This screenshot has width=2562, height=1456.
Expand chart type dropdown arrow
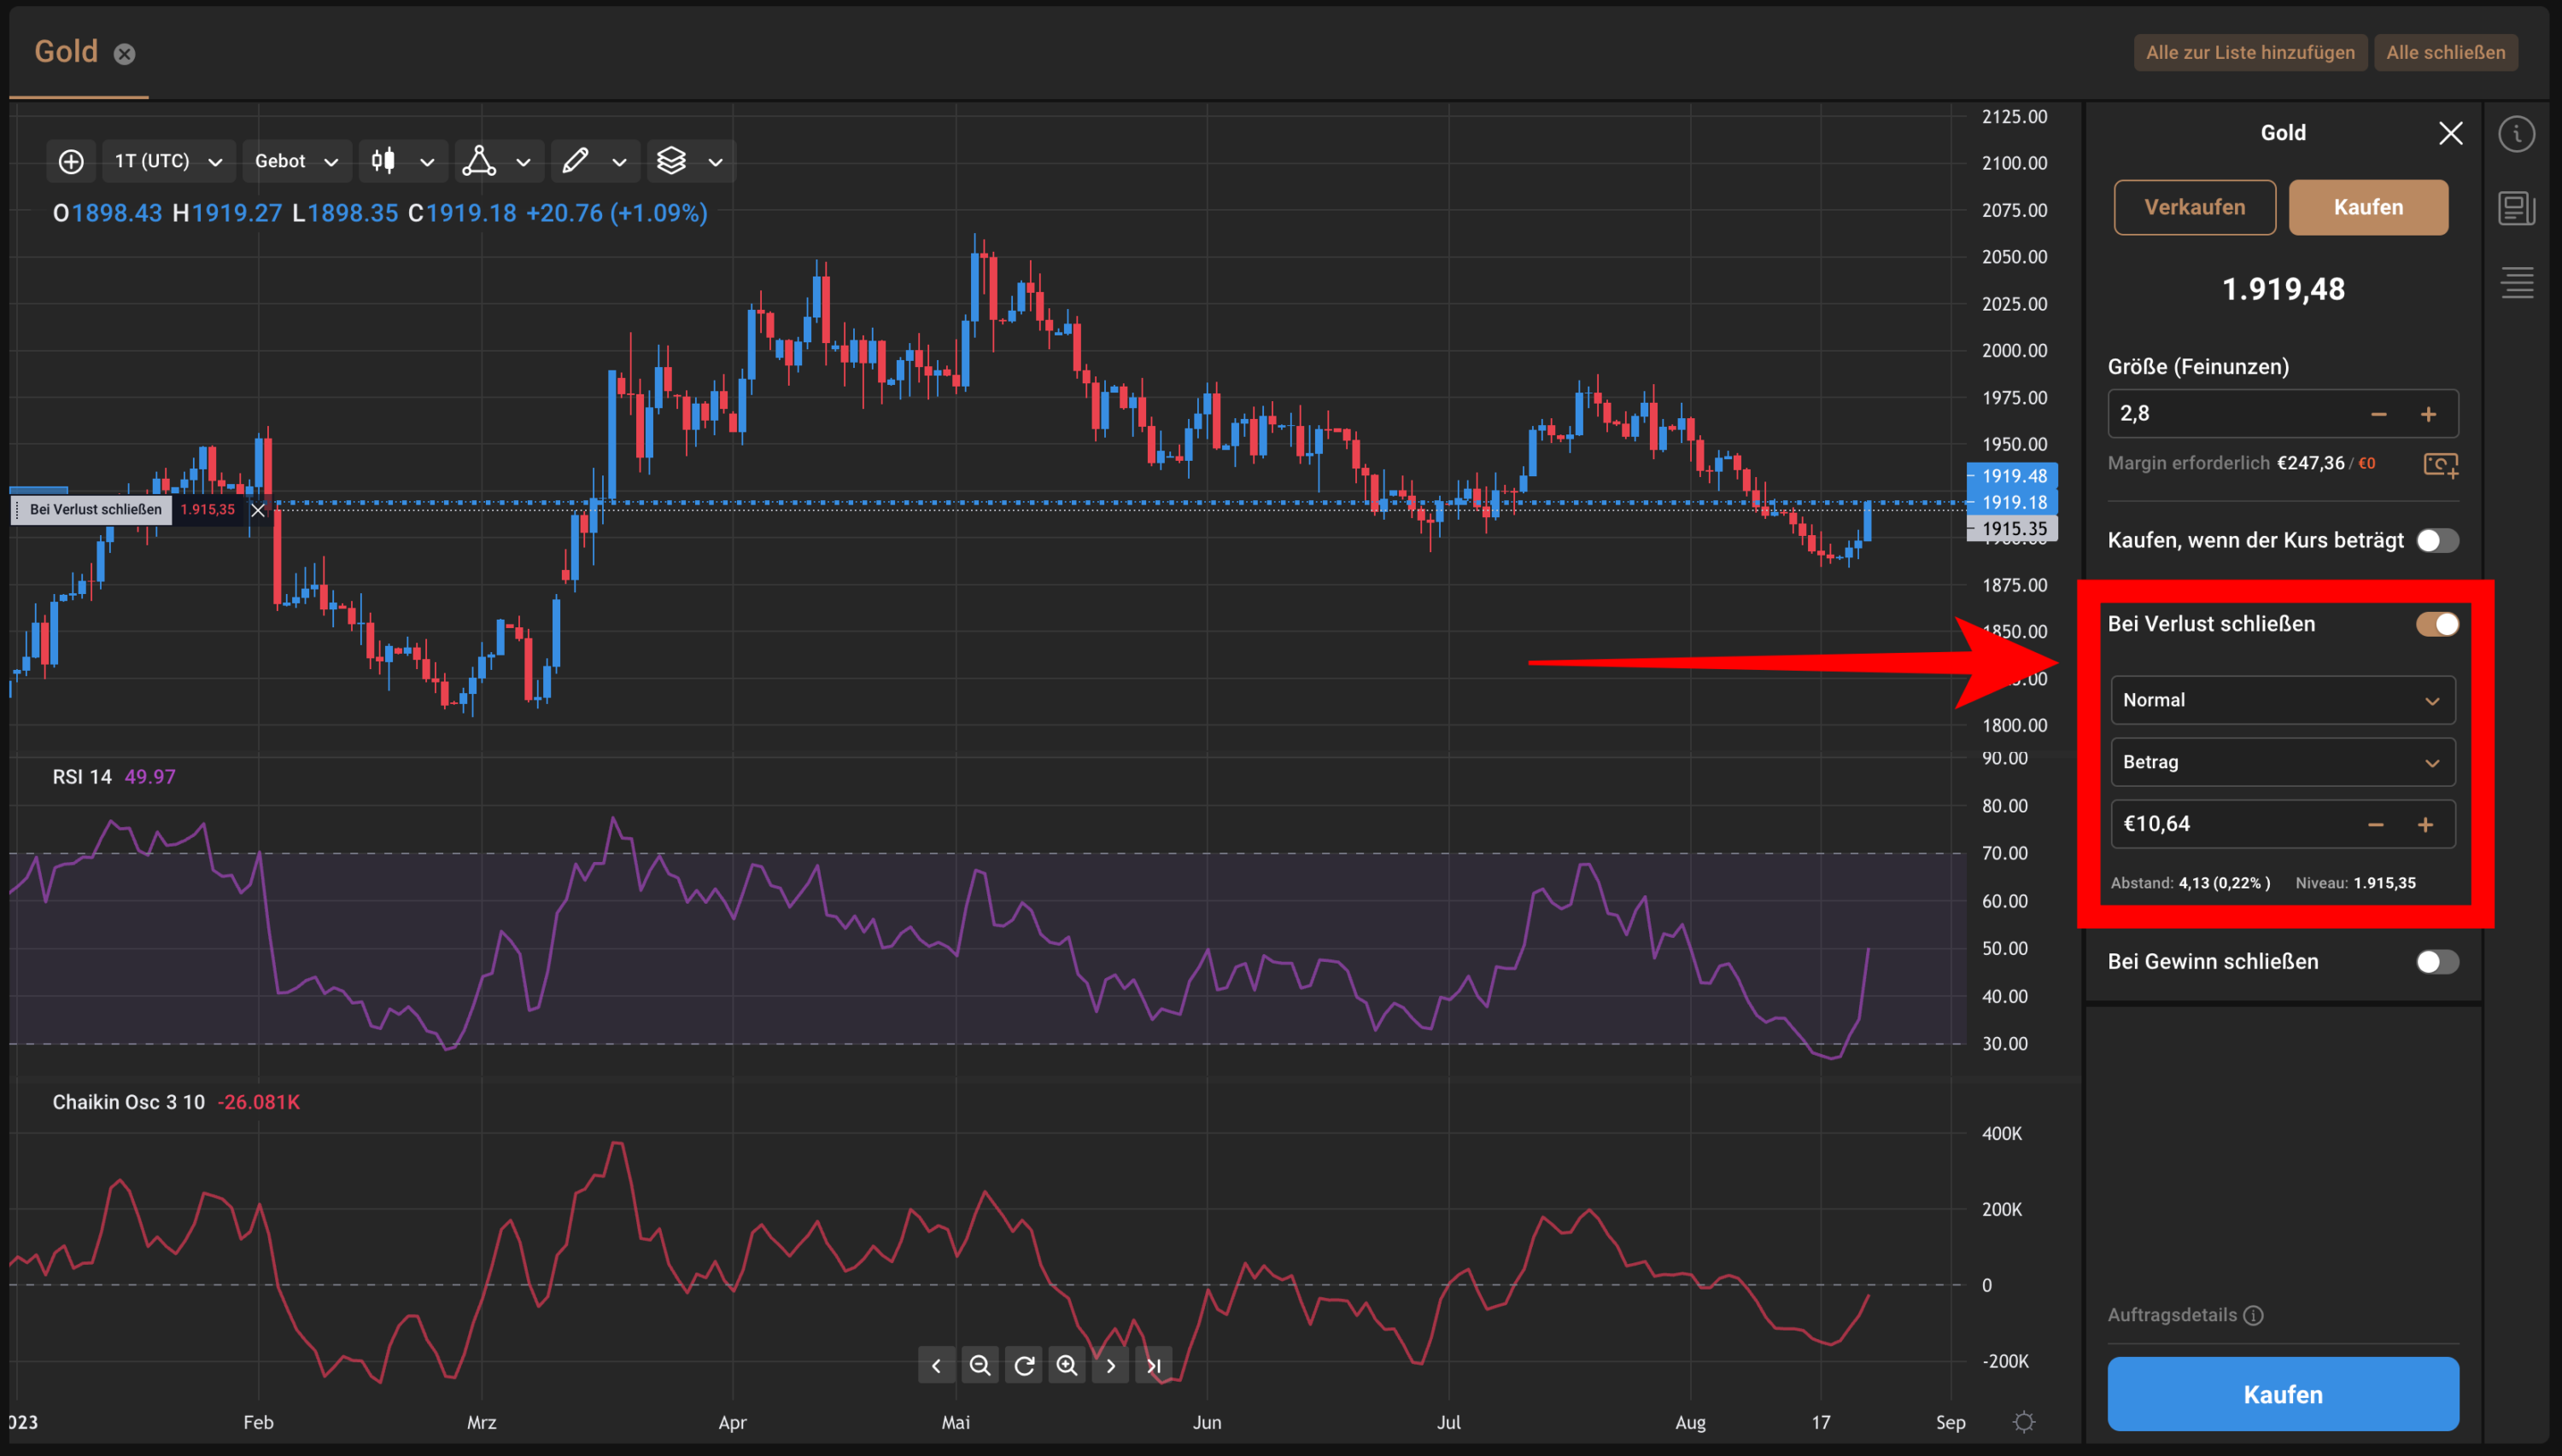click(427, 162)
